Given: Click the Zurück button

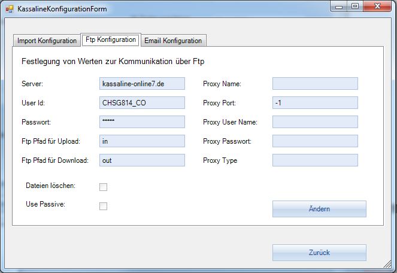Looking at the screenshot, I should (319, 253).
